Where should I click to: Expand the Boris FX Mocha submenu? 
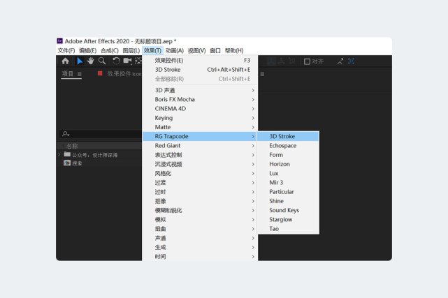click(200, 100)
